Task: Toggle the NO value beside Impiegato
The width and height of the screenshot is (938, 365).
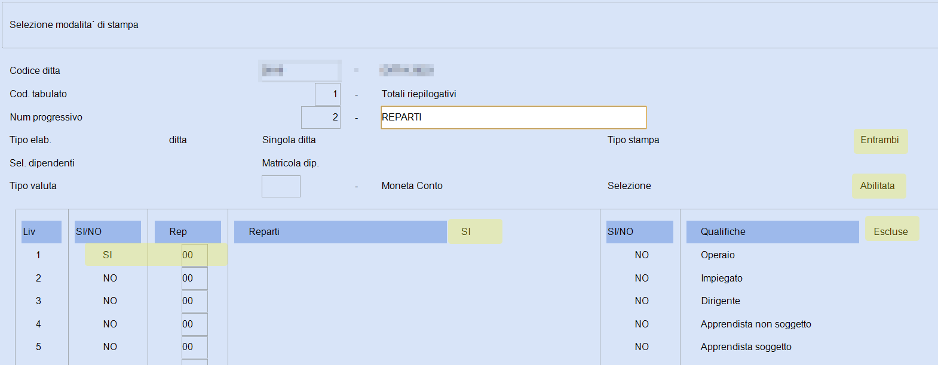Action: (x=642, y=278)
